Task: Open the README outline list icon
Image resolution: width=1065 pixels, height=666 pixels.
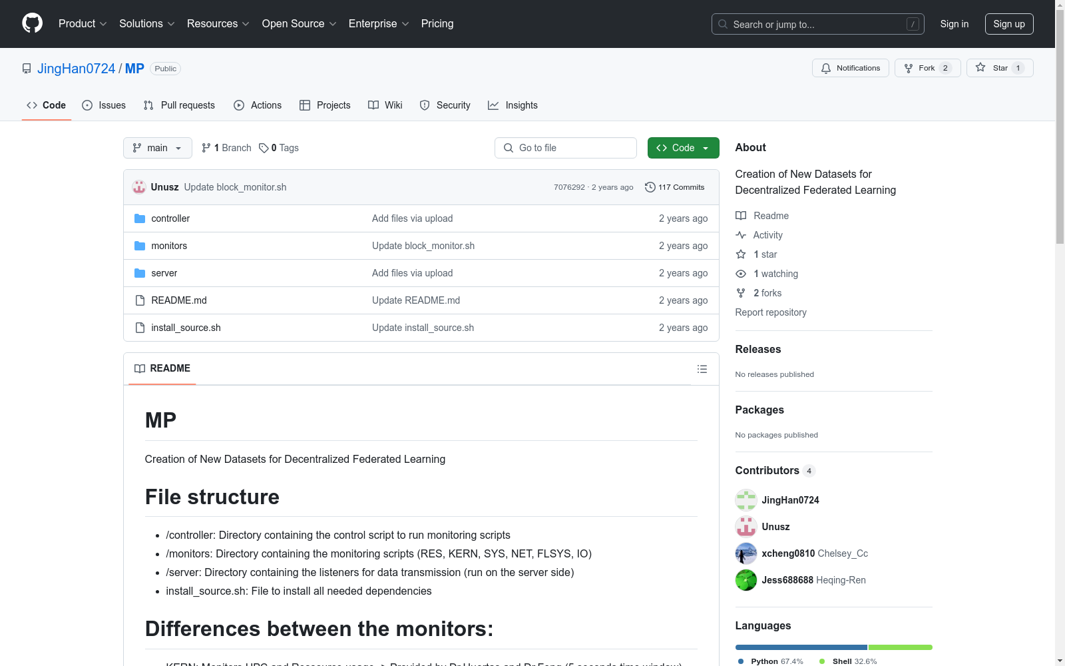Action: tap(702, 369)
